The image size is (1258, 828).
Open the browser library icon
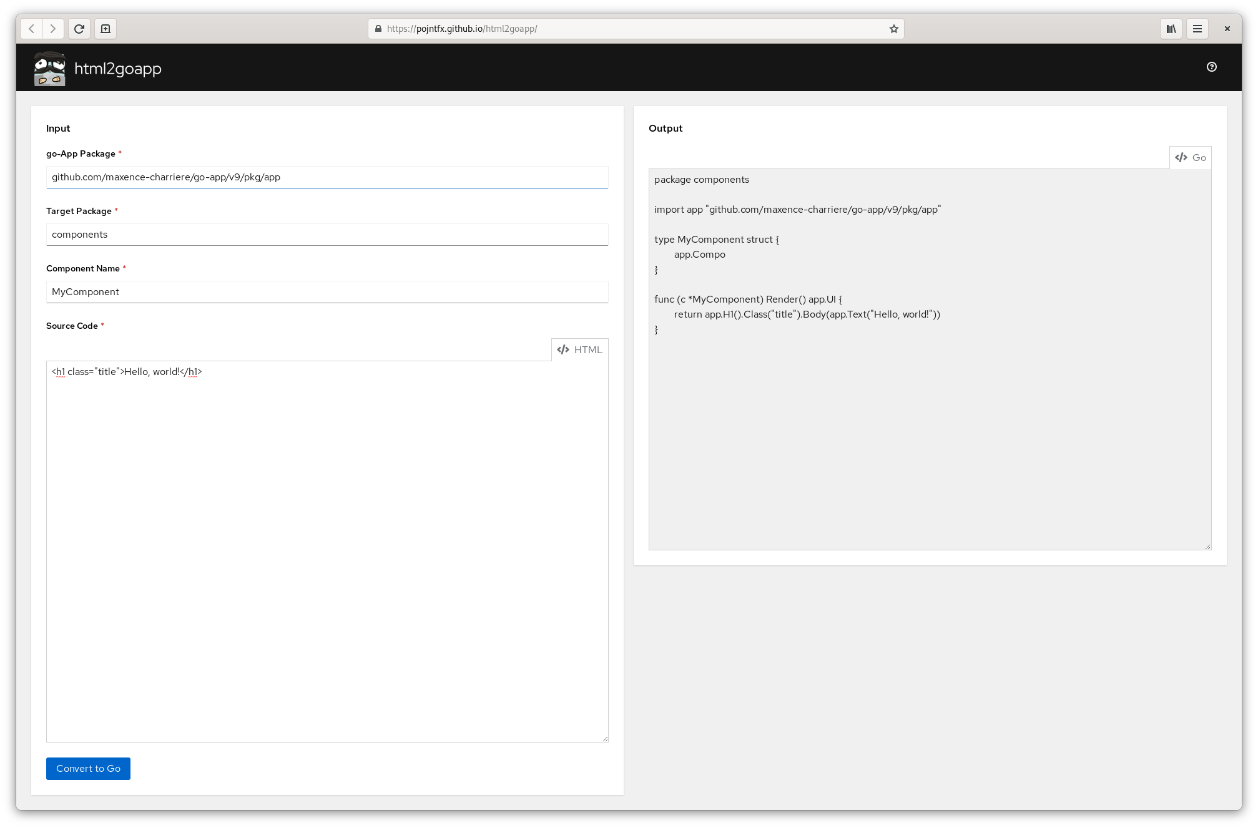1171,29
